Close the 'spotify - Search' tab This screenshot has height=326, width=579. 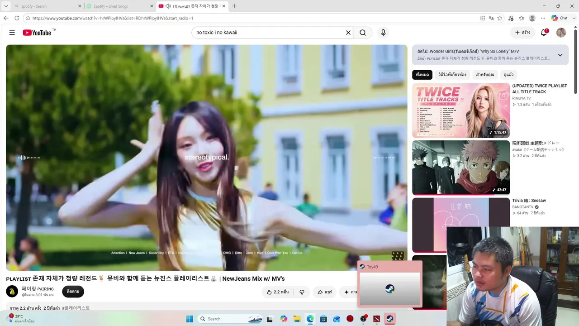(79, 6)
